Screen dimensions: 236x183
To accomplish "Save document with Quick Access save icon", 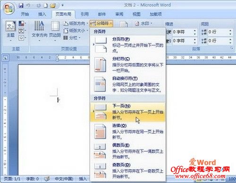I will click(21, 6).
